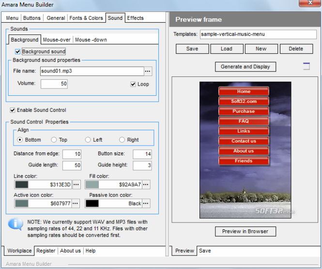
Task: Click the Save template button
Action: (192, 49)
